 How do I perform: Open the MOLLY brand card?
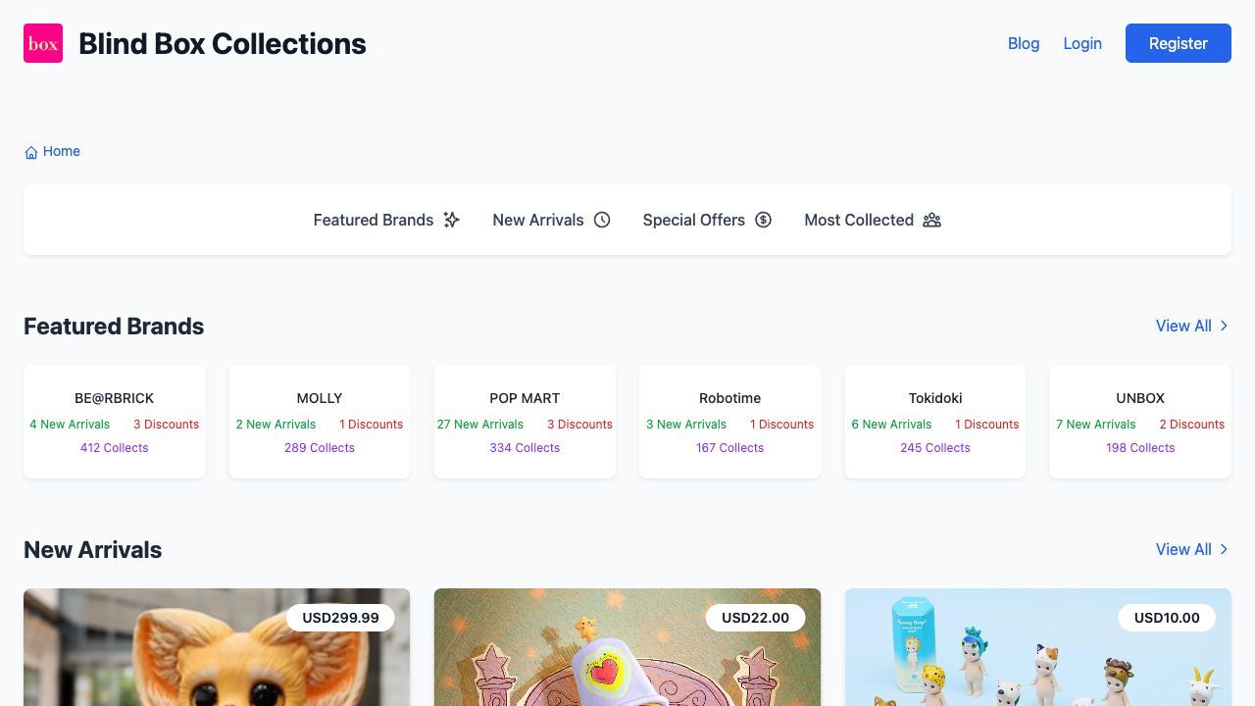pos(320,422)
